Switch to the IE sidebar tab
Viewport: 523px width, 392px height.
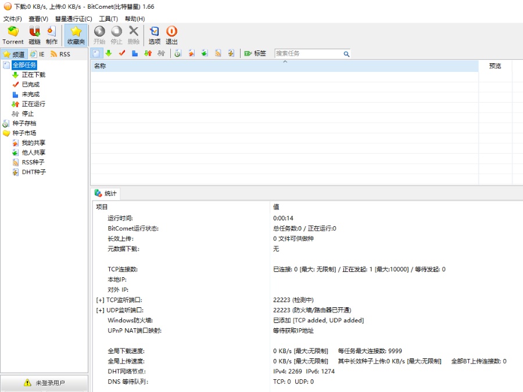tap(37, 54)
